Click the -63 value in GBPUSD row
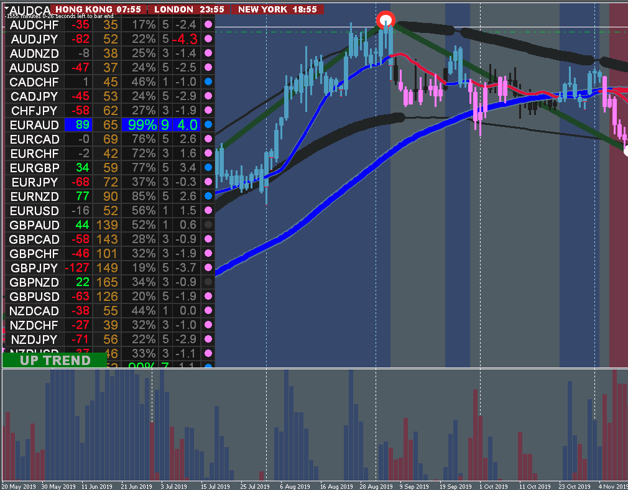The image size is (628, 490). [80, 297]
